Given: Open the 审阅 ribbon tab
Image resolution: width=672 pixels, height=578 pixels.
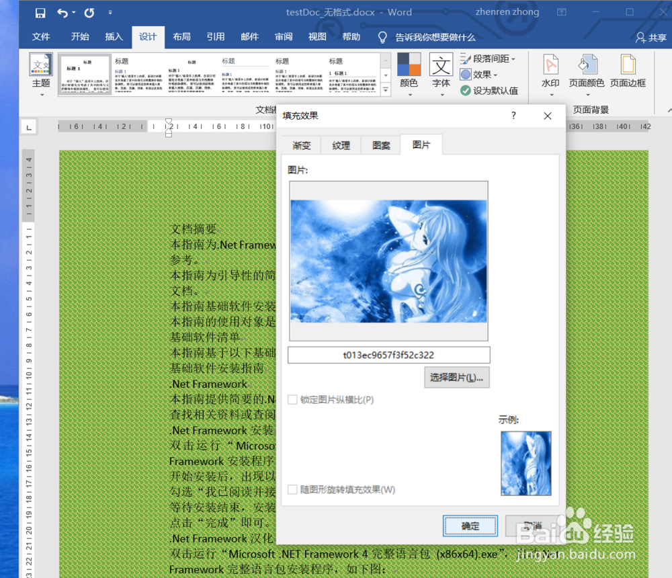Looking at the screenshot, I should 284,37.
